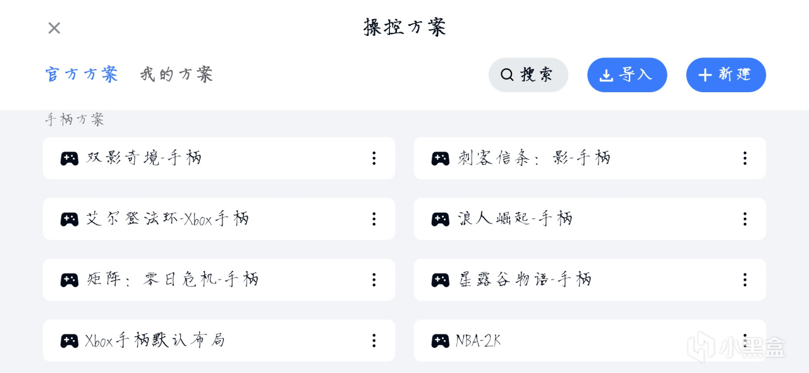Select the Xbox手柄默认布局 scheme
The image size is (809, 373).
(219, 341)
